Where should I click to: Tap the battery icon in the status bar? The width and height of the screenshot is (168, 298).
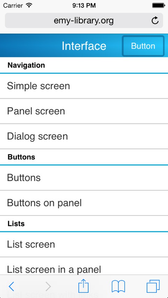[x=158, y=6]
